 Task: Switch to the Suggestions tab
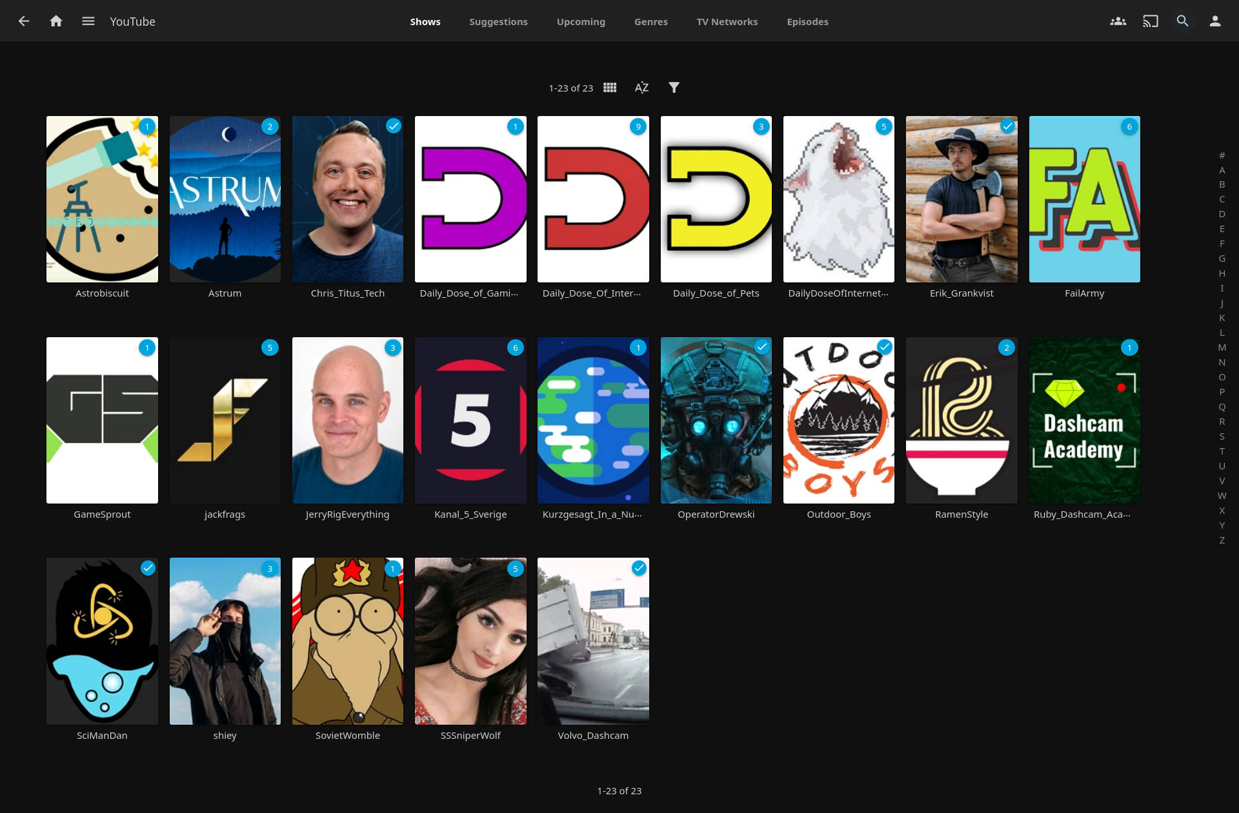pyautogui.click(x=498, y=22)
